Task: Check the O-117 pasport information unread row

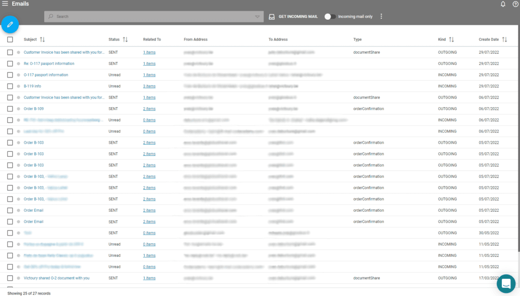Action: 10,75
